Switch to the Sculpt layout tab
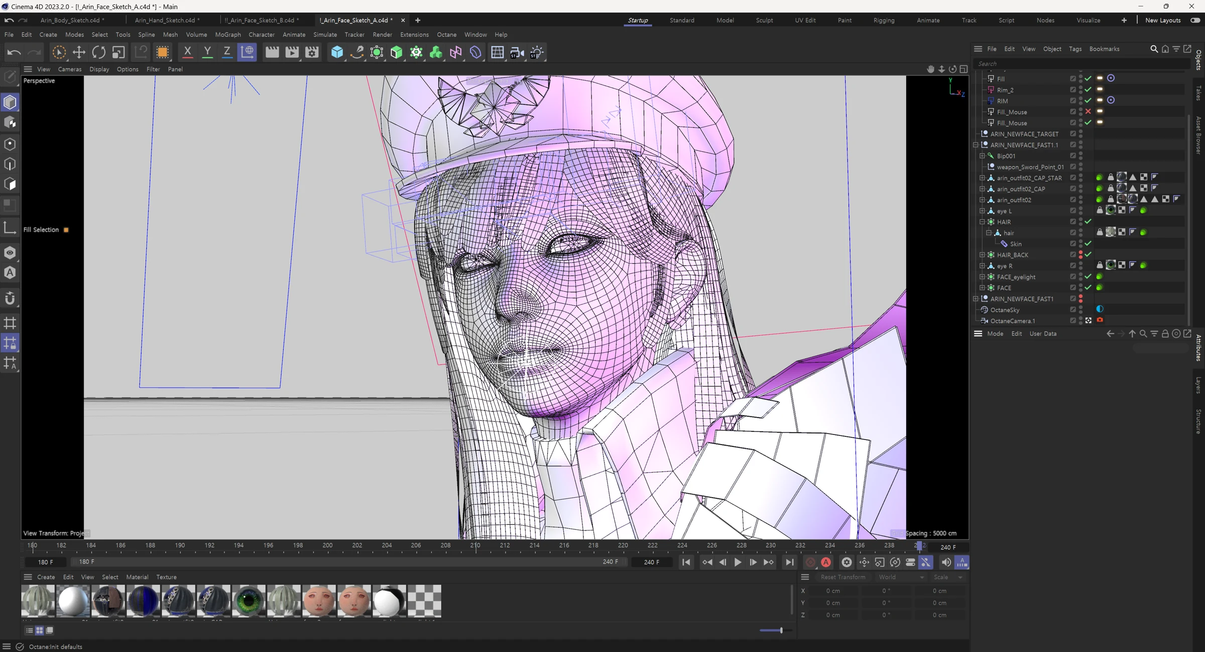The width and height of the screenshot is (1205, 652). [x=764, y=20]
